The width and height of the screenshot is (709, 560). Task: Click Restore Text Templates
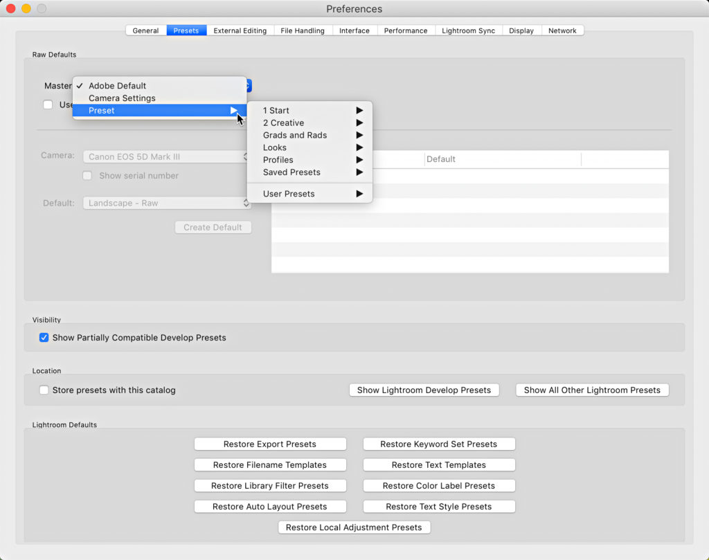point(438,464)
